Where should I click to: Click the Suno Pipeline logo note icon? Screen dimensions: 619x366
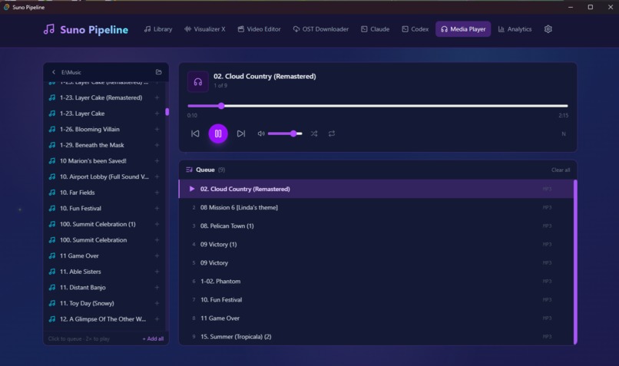[49, 29]
